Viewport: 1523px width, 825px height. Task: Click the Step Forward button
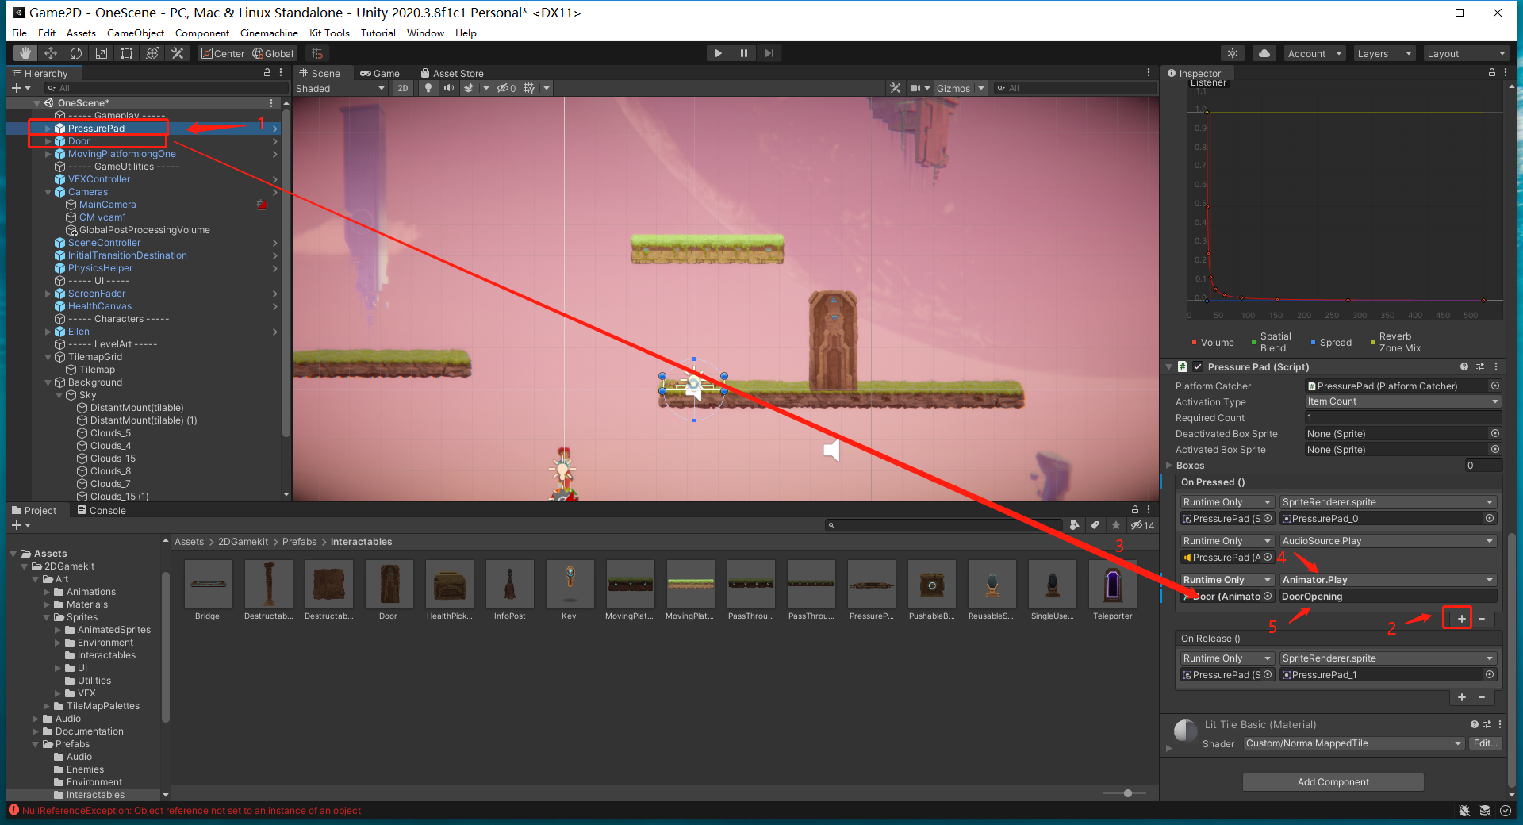769,52
